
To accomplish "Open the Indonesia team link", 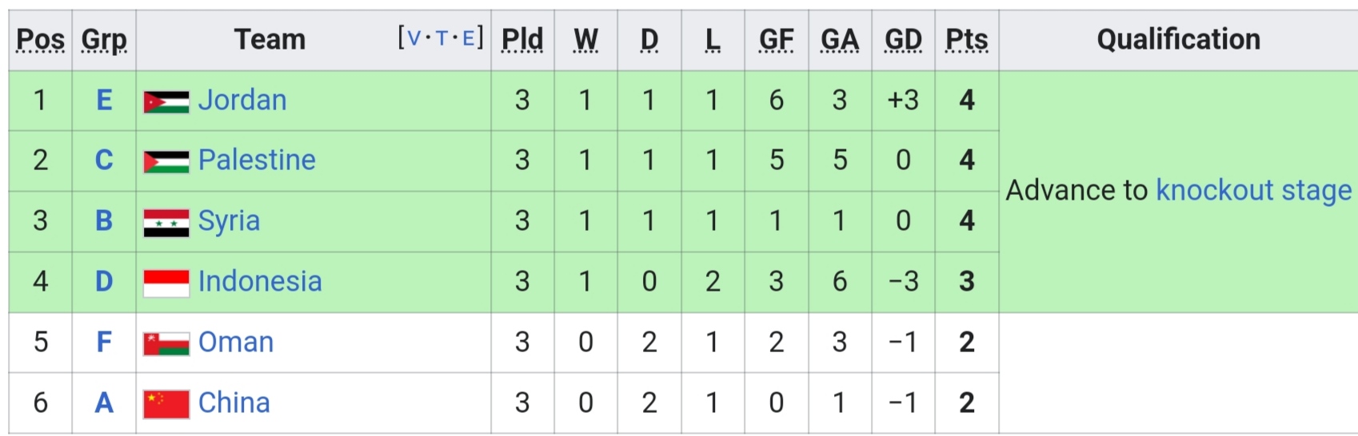I will 260,281.
